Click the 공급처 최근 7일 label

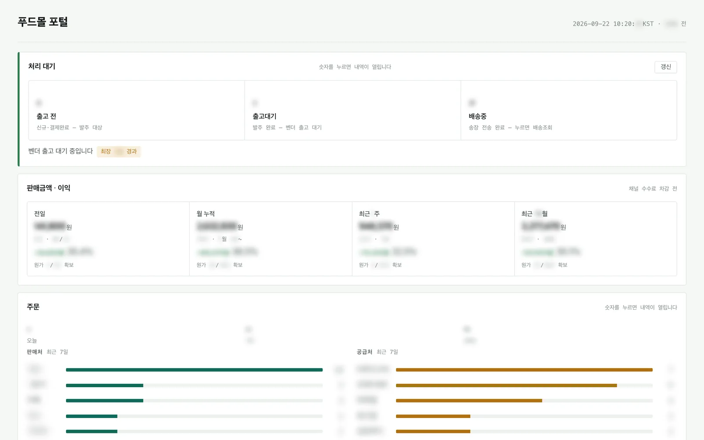pos(378,352)
